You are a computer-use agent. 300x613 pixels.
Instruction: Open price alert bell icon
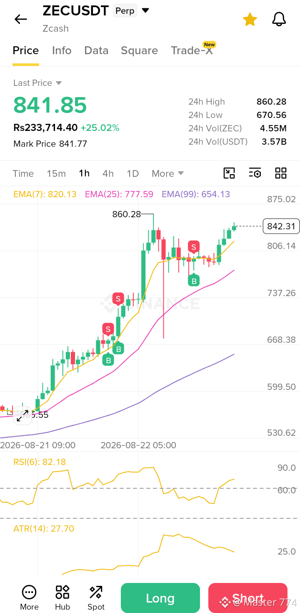pos(279,19)
